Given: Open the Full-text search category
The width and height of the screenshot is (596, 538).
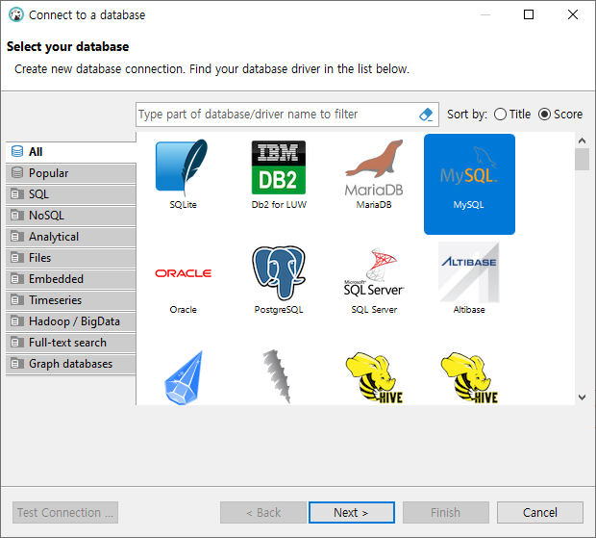Looking at the screenshot, I should (x=71, y=343).
